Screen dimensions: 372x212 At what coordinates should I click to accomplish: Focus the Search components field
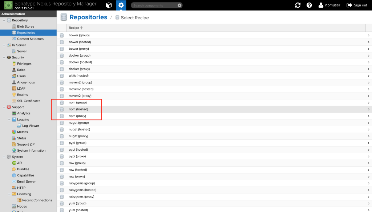(x=154, y=5)
